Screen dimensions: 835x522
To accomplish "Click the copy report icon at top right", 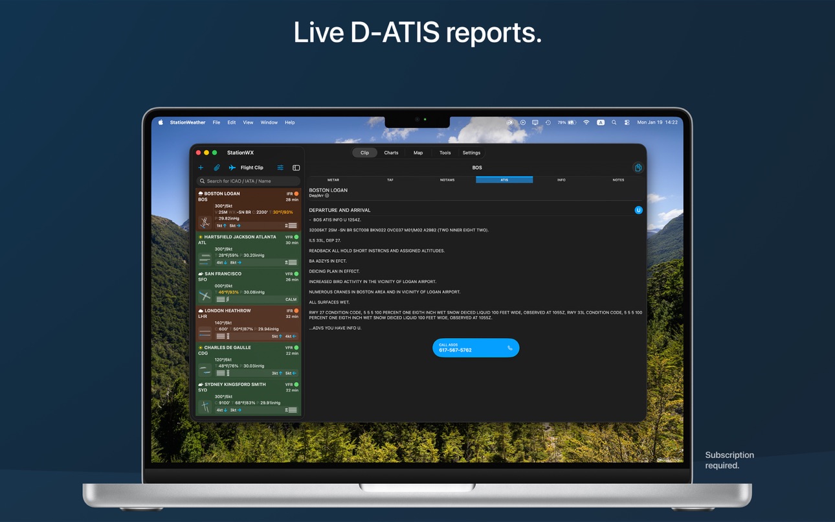I will (638, 168).
